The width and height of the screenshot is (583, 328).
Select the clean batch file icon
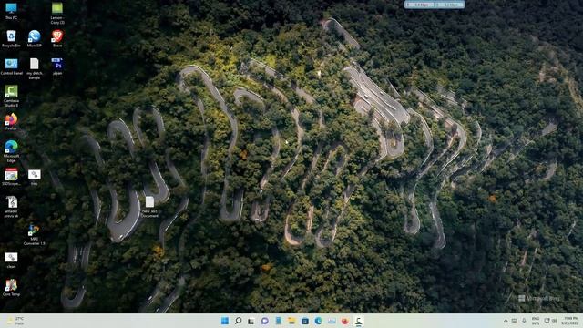click(x=11, y=261)
